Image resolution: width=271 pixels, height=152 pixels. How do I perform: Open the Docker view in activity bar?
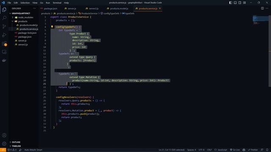[4, 60]
